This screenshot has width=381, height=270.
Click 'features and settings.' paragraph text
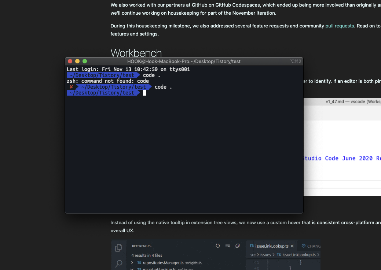[x=135, y=34]
